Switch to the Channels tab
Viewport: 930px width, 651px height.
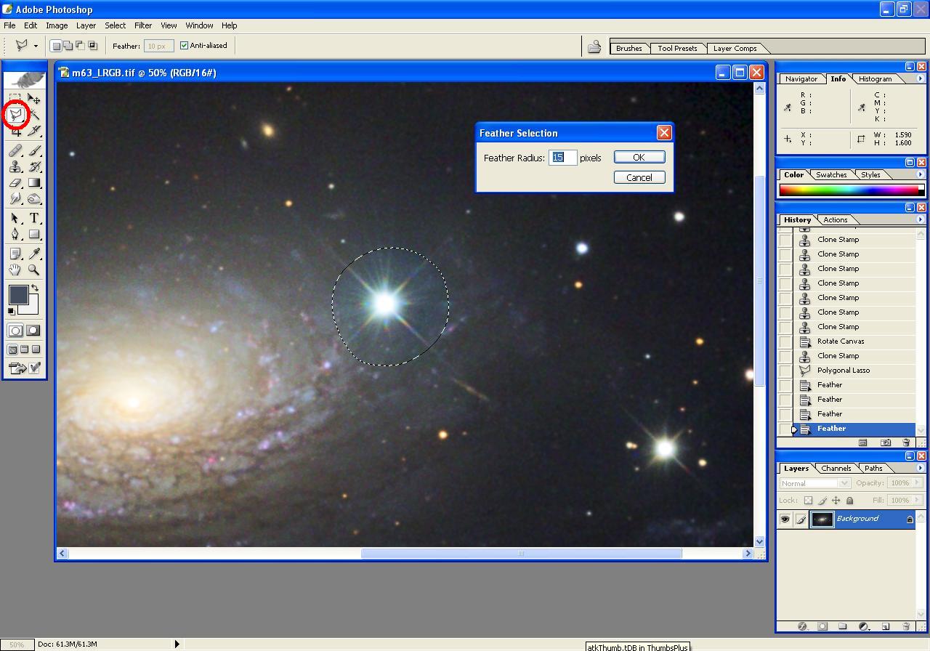pos(836,469)
